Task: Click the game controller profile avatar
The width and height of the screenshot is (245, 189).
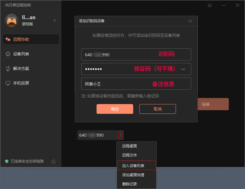Action: (x=12, y=20)
